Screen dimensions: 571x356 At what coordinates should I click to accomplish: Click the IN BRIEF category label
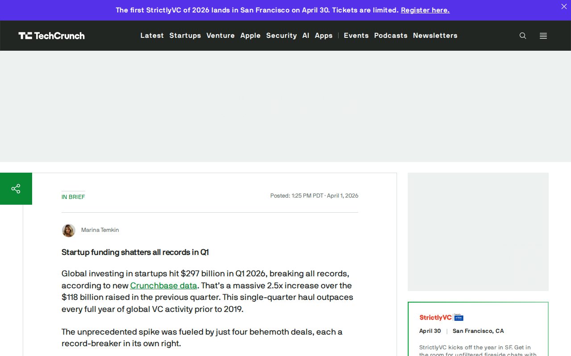pos(73,197)
